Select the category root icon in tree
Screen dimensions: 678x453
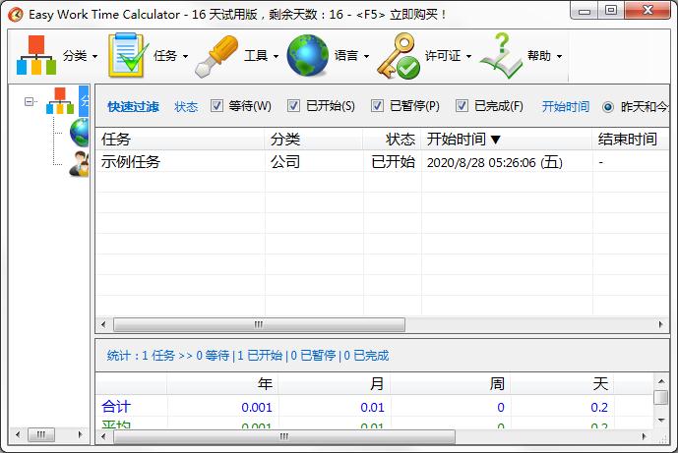pos(60,101)
